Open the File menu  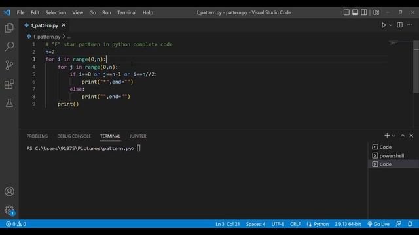point(20,12)
